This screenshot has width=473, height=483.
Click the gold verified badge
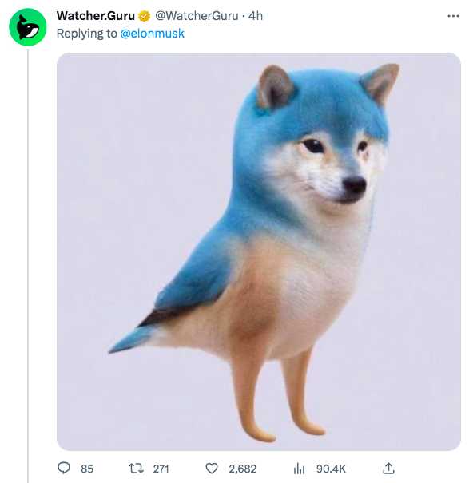(x=144, y=16)
